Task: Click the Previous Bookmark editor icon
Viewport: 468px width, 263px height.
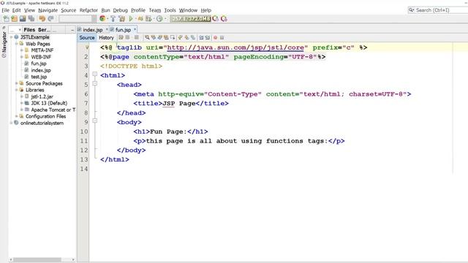Action: coord(180,37)
